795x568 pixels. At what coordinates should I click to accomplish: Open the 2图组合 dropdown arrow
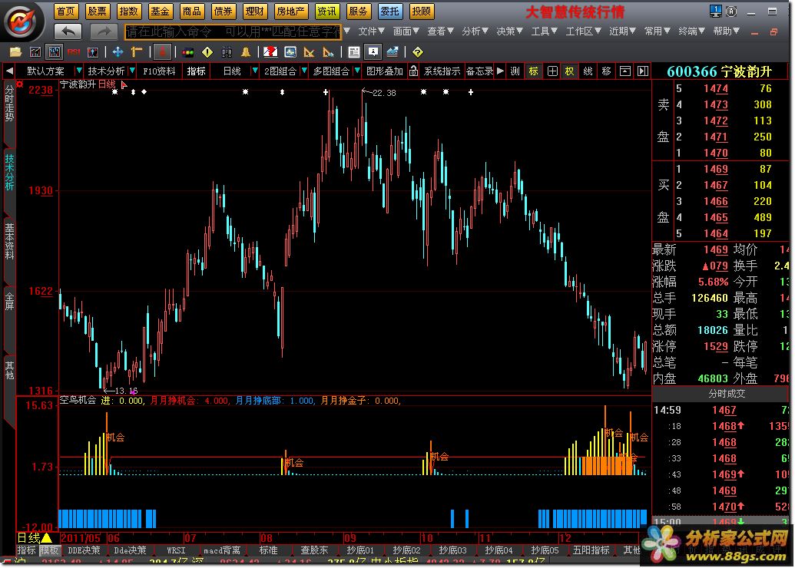pyautogui.click(x=304, y=71)
